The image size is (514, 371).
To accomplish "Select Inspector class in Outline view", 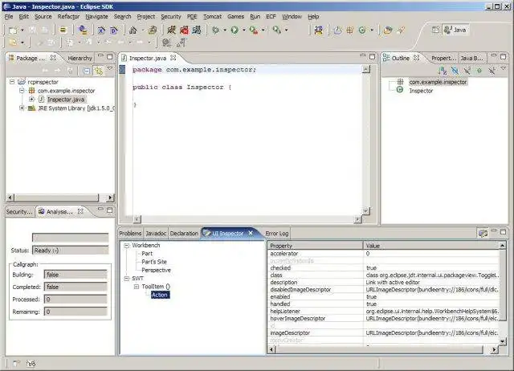I will pos(421,91).
